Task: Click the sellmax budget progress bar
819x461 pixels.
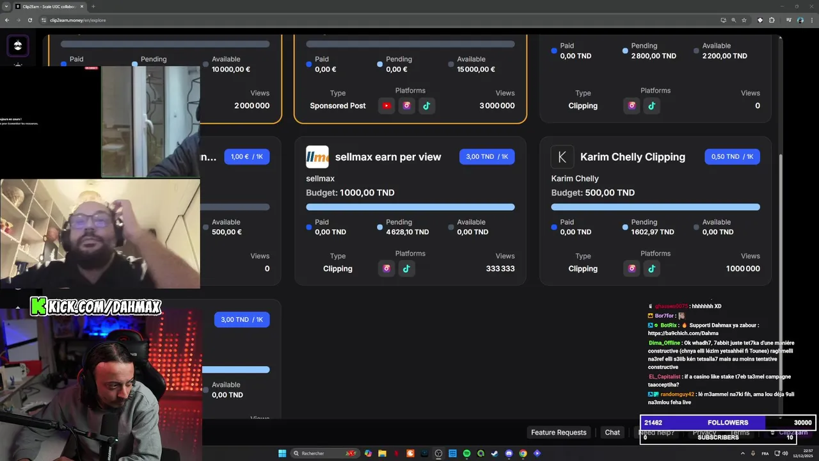Action: coord(410,207)
